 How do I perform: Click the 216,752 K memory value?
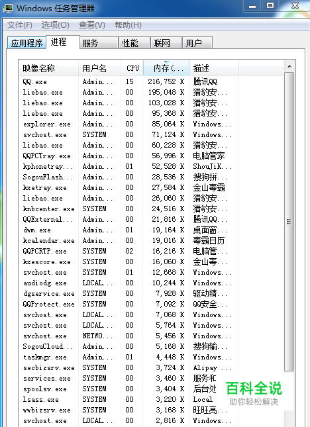pos(166,81)
